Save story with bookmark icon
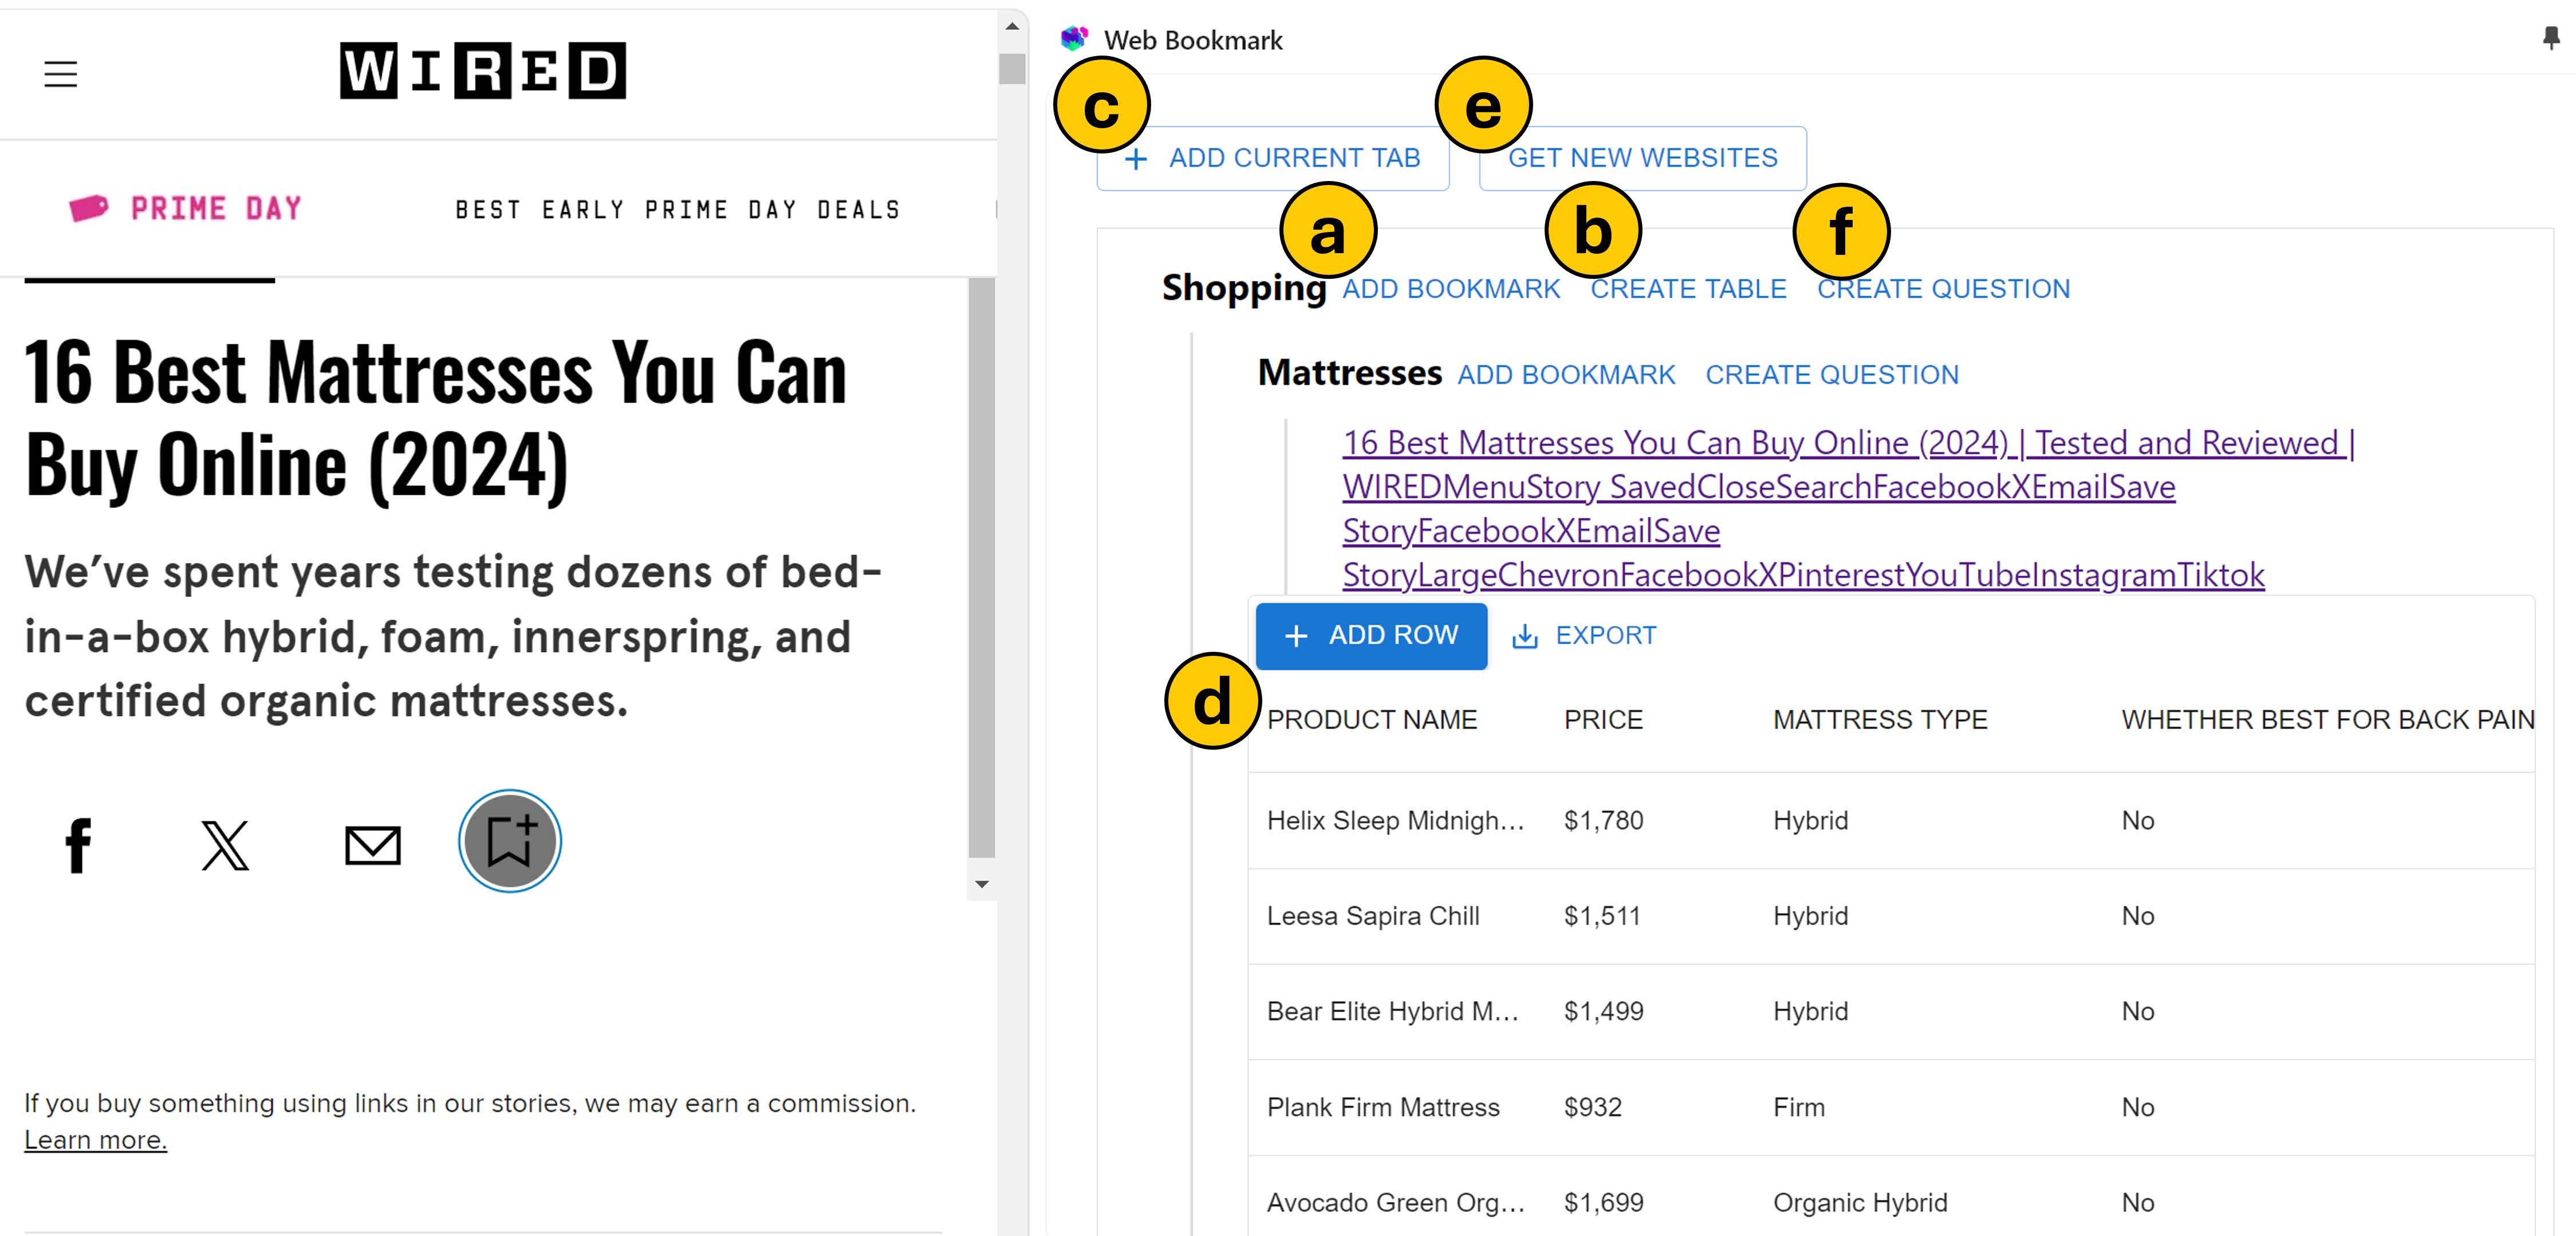Viewport: 2576px width, 1236px height. (x=510, y=841)
